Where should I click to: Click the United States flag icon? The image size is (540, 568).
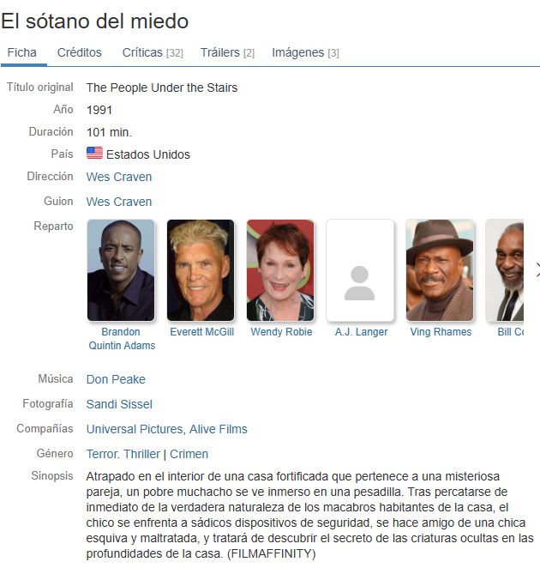94,153
